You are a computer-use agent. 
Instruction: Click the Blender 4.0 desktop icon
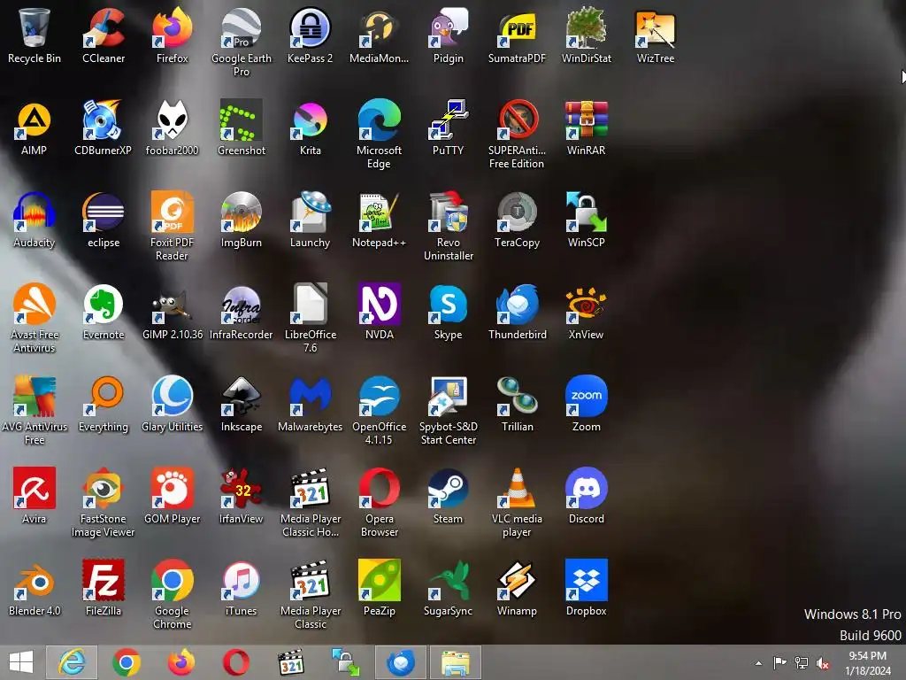click(35, 588)
